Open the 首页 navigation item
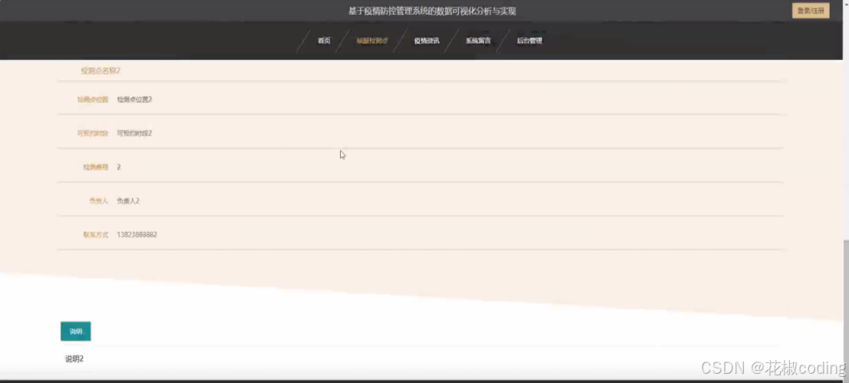This screenshot has width=849, height=383. coord(324,41)
